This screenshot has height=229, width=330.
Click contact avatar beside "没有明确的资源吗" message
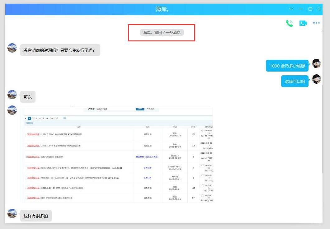point(12,48)
